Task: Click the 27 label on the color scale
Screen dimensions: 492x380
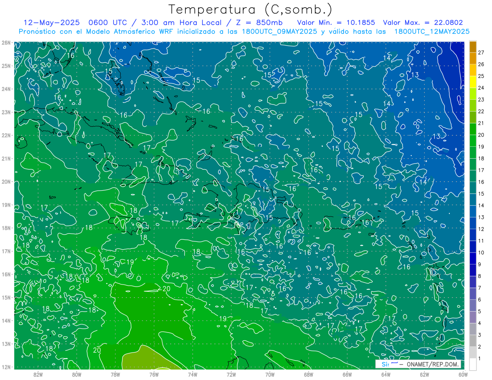Action: (481, 53)
